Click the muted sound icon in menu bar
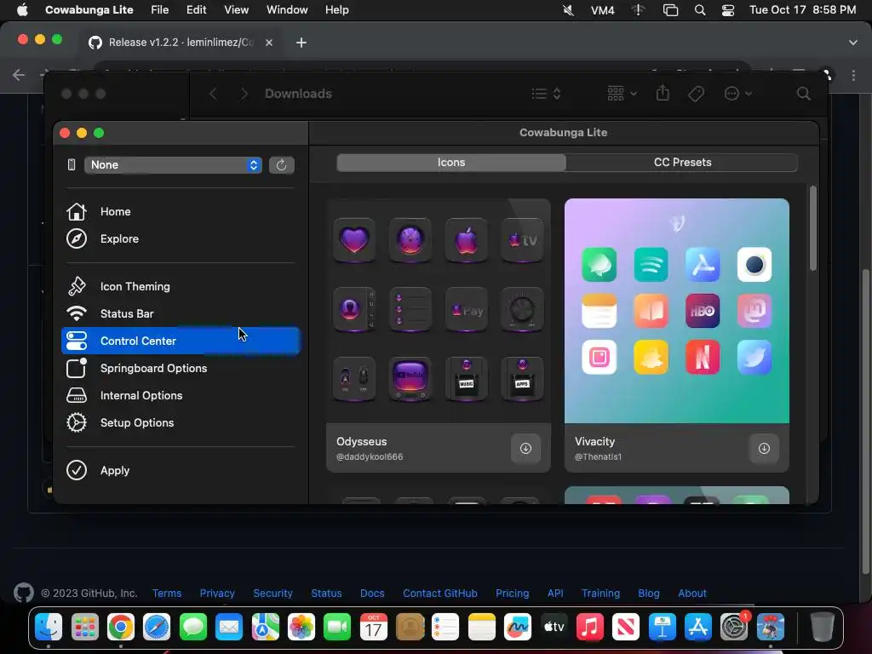This screenshot has height=654, width=872. pos(568,10)
